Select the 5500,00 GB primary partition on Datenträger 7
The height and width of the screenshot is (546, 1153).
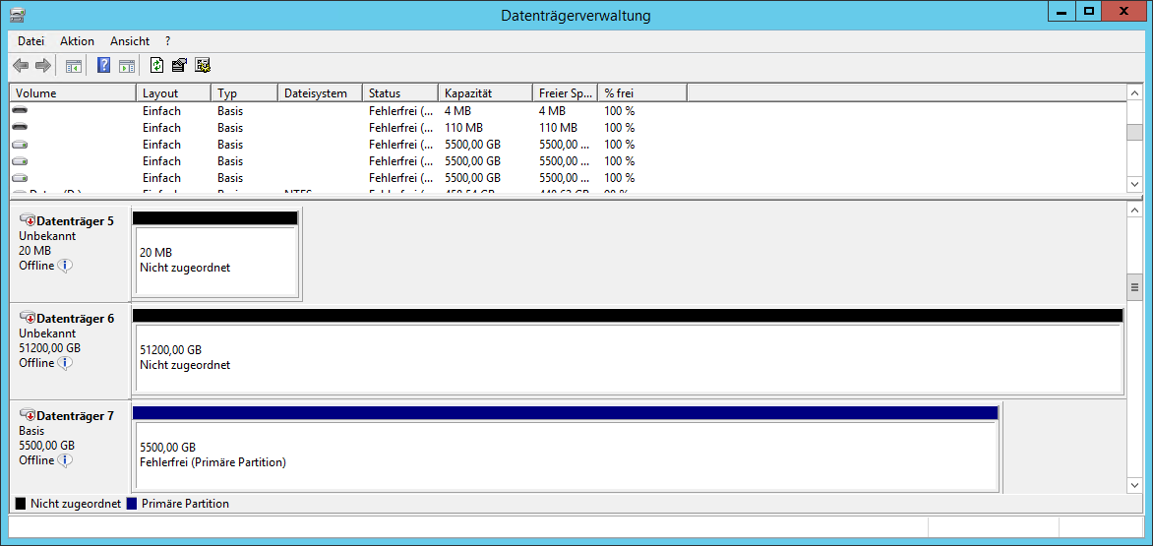point(566,455)
